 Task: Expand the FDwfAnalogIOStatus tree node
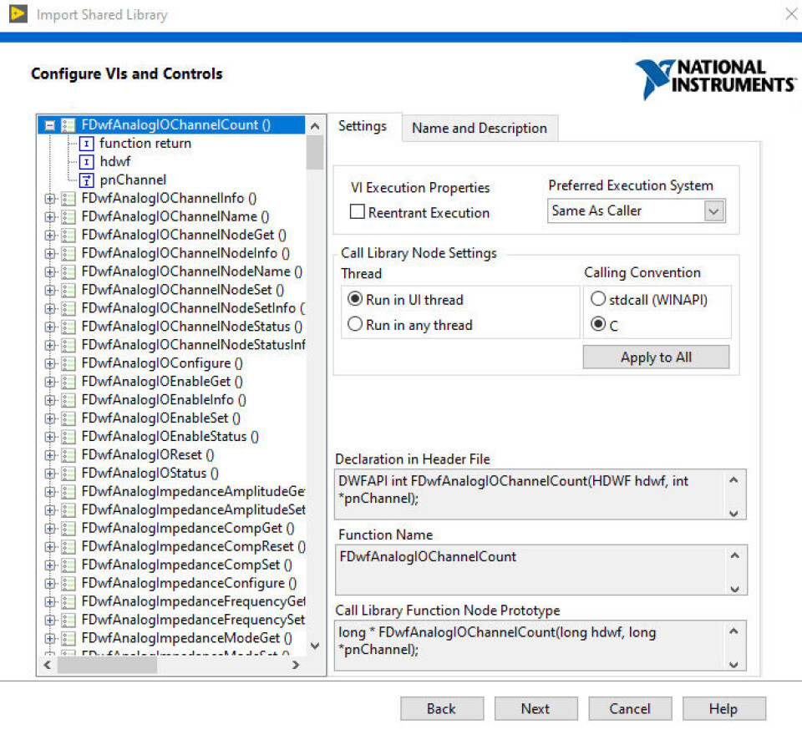point(49,474)
